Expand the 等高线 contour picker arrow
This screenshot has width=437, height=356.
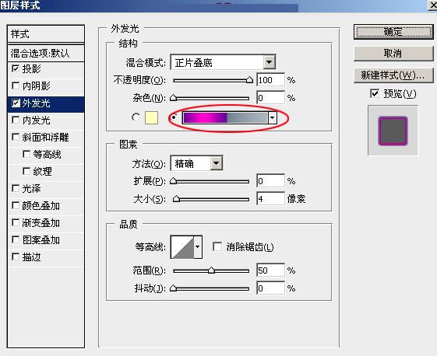click(x=198, y=247)
